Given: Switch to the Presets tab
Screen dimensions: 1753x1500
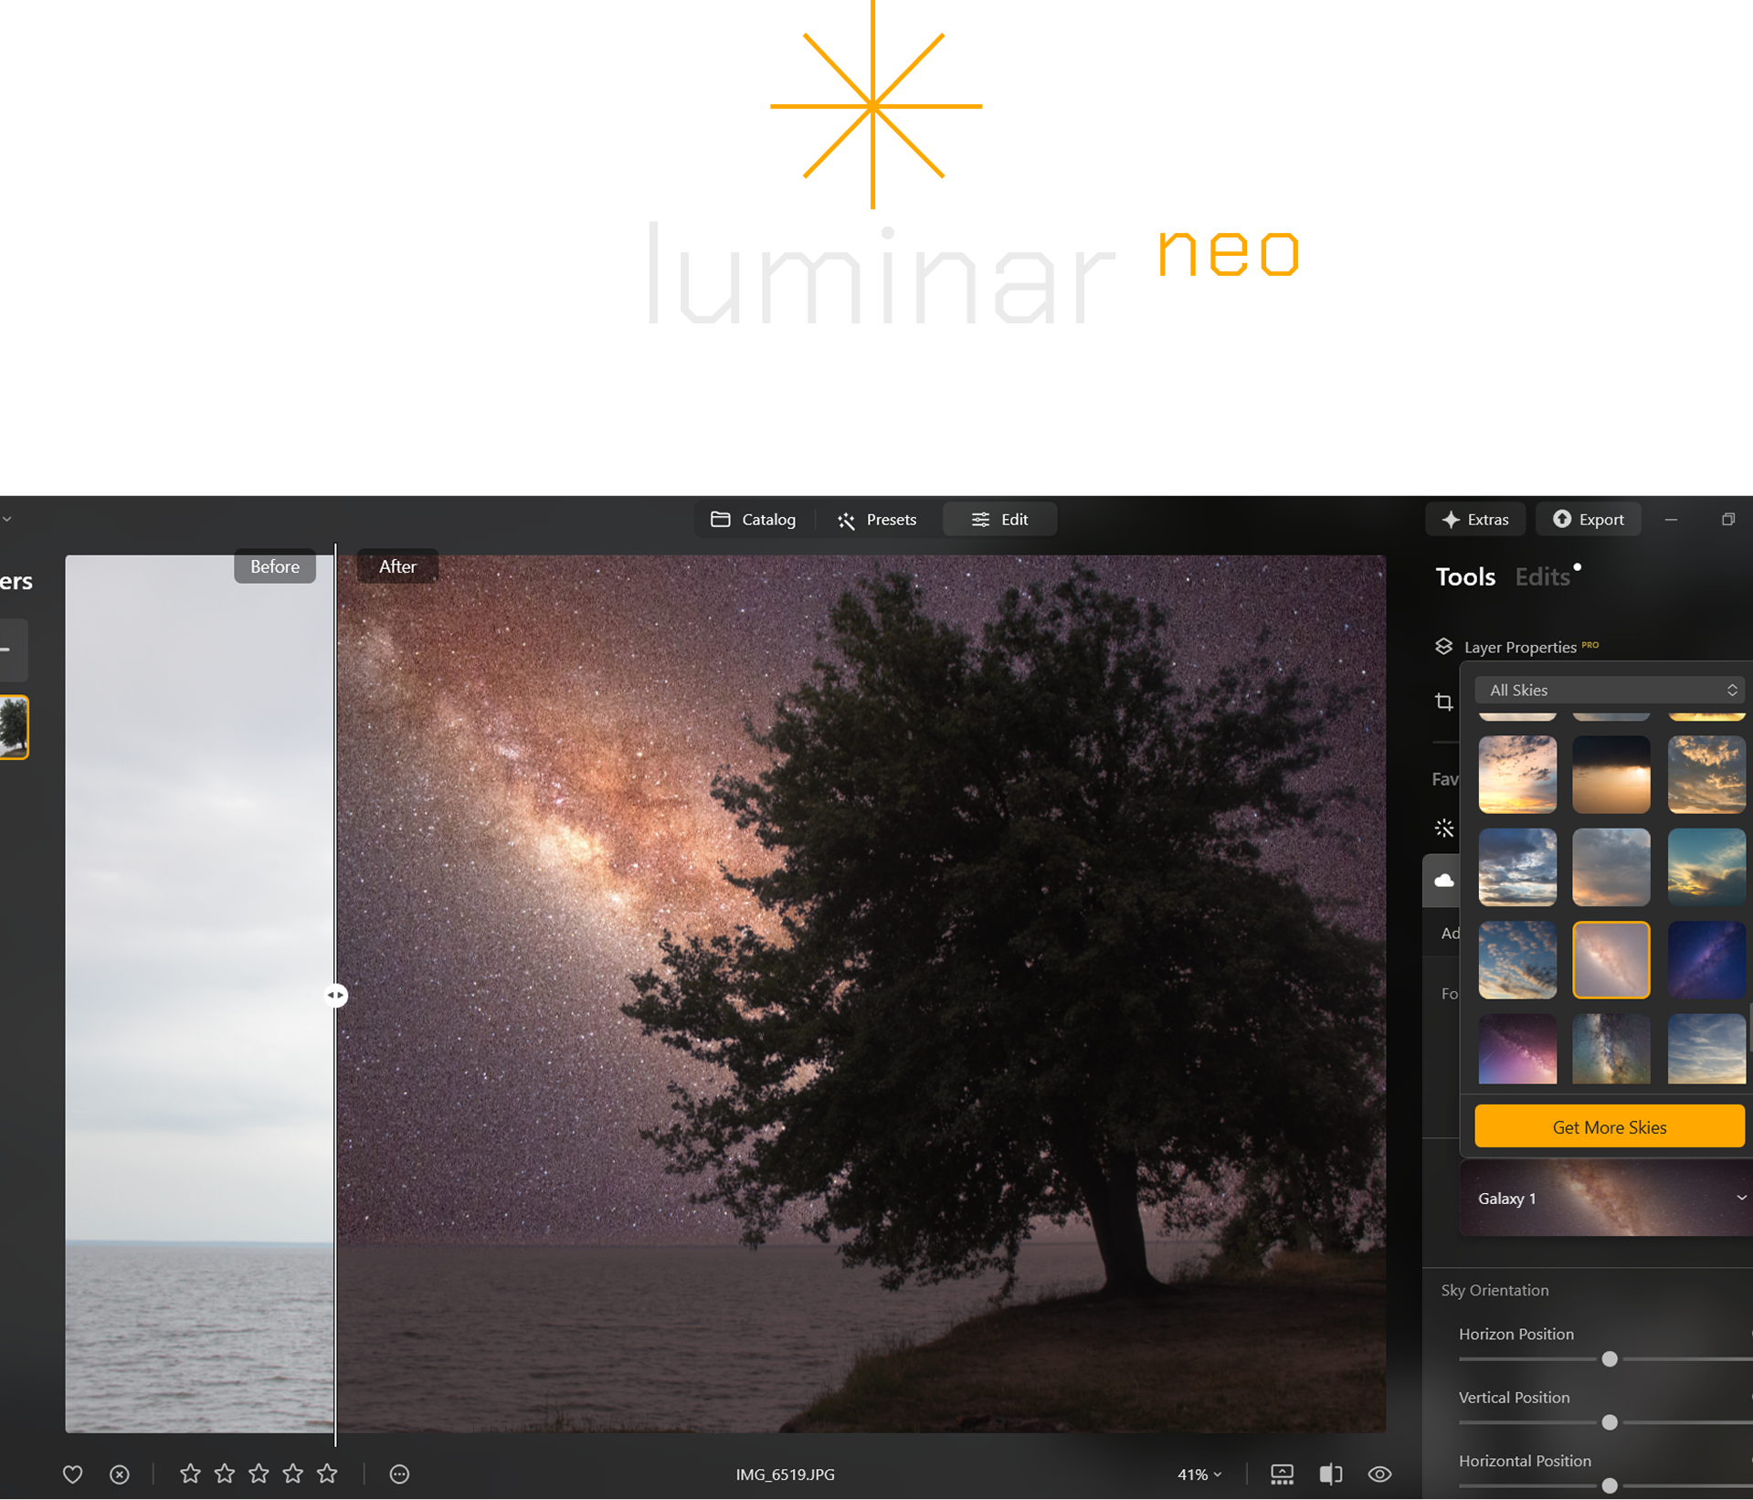Looking at the screenshot, I should (x=876, y=520).
